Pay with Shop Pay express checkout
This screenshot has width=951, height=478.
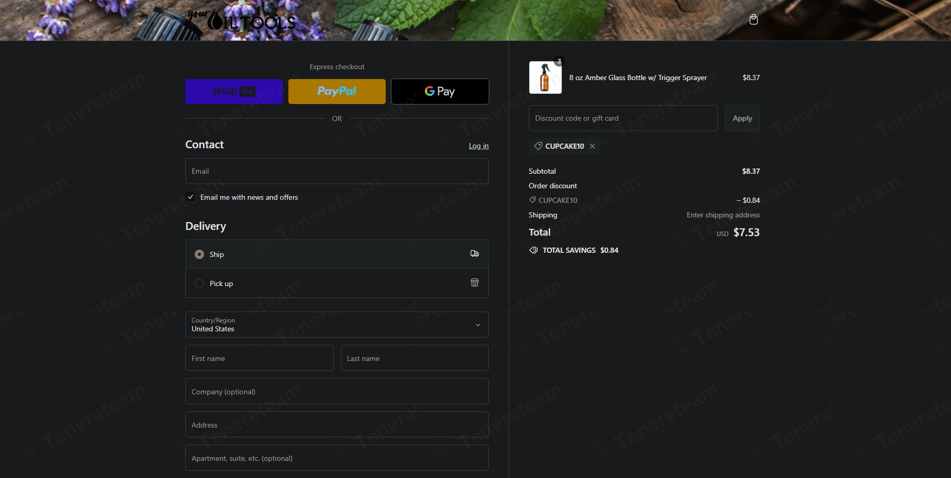point(234,92)
